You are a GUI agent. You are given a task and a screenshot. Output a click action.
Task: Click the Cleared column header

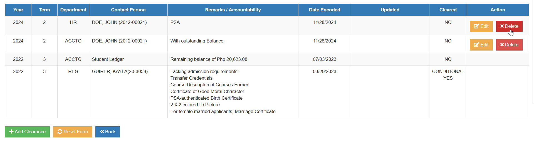pyautogui.click(x=448, y=10)
